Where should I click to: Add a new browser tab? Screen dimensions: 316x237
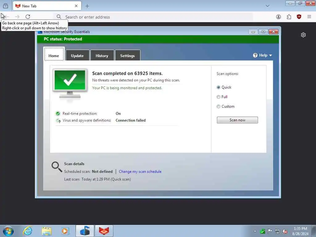point(87,6)
